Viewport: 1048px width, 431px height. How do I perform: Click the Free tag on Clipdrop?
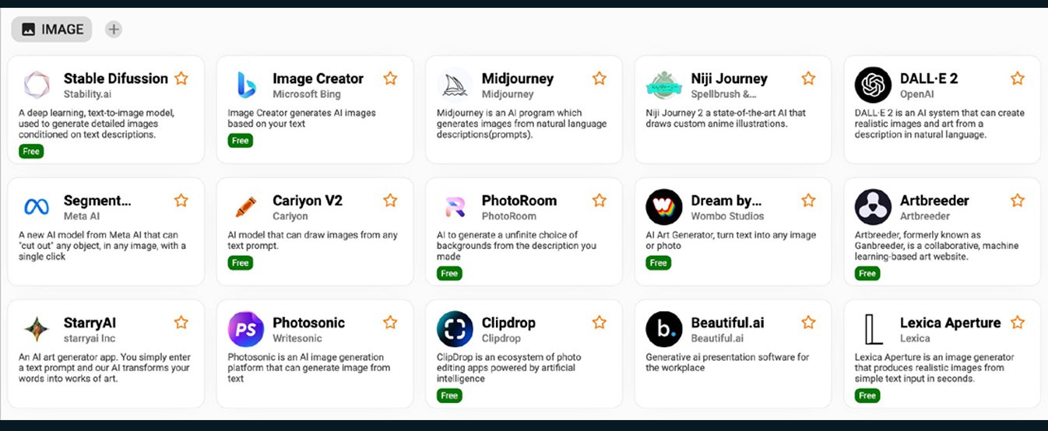point(449,395)
